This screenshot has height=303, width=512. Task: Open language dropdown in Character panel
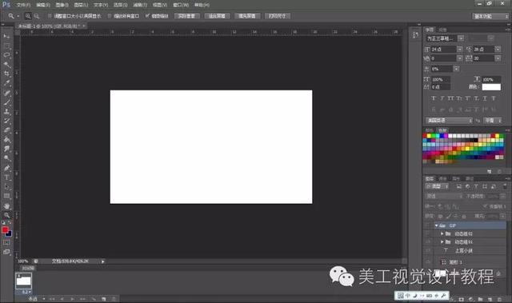tap(449, 121)
